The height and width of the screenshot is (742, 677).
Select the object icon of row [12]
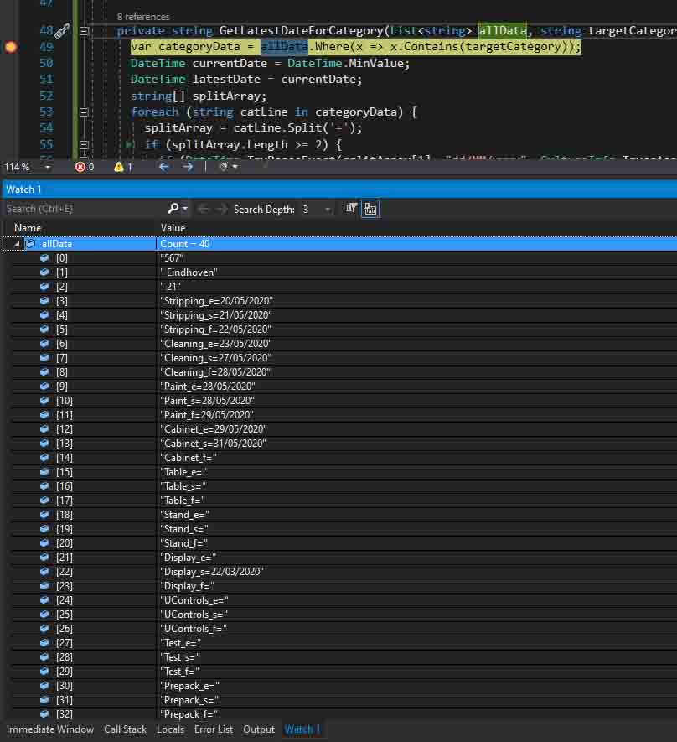pos(44,429)
